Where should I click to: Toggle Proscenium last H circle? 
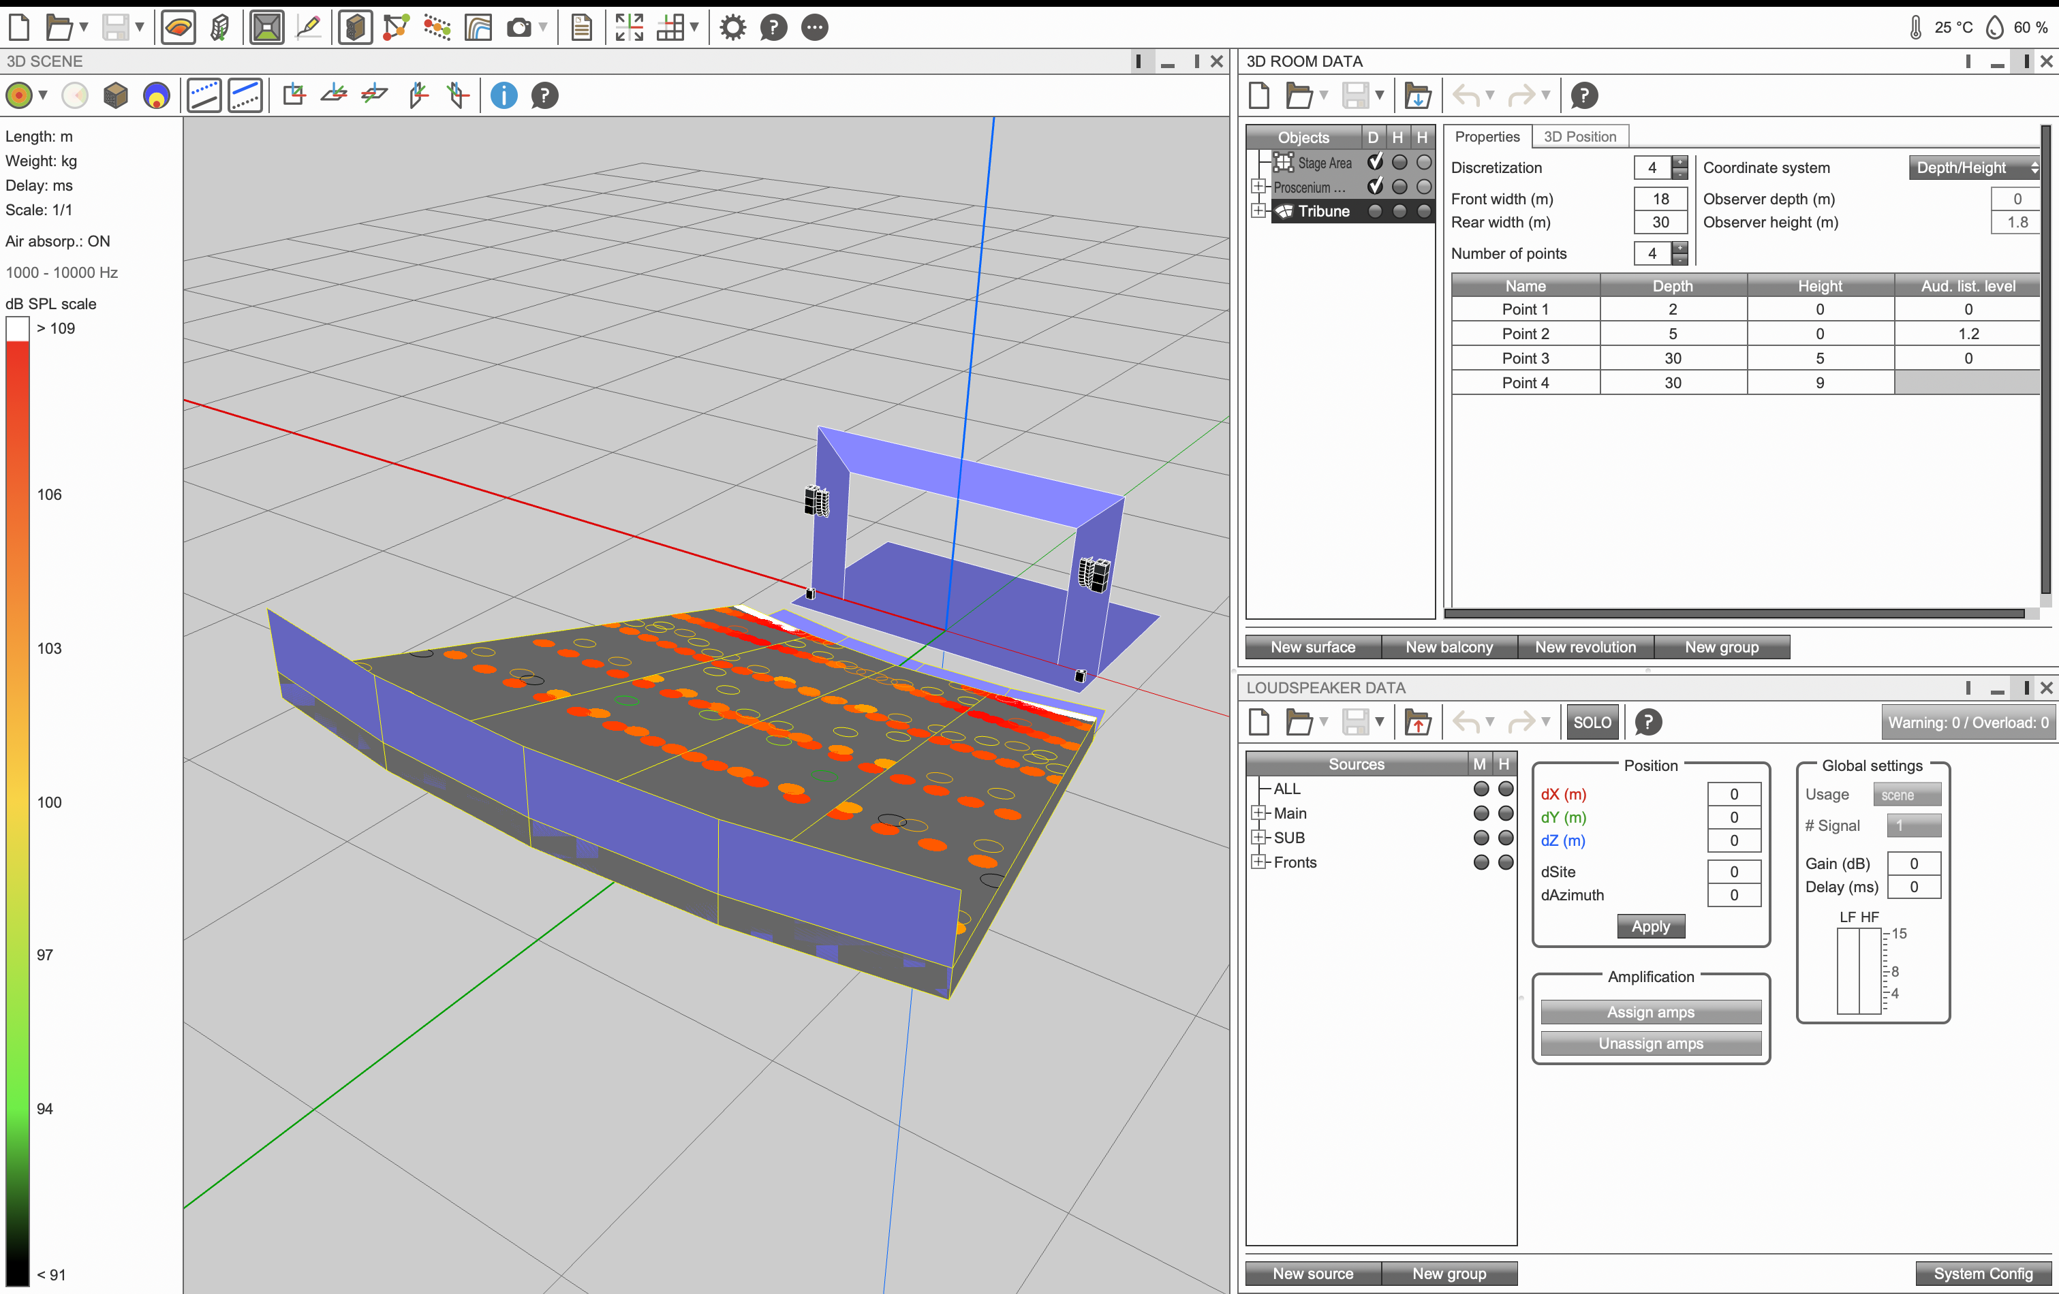[x=1424, y=187]
